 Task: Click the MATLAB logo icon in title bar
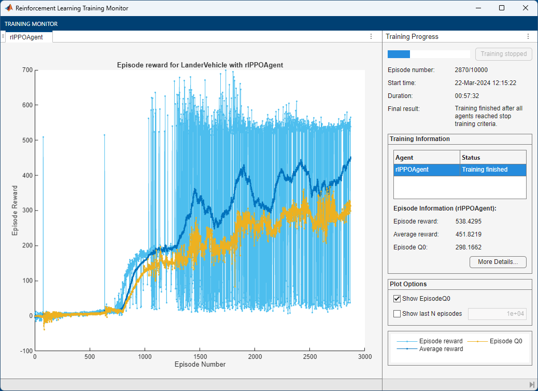9,8
